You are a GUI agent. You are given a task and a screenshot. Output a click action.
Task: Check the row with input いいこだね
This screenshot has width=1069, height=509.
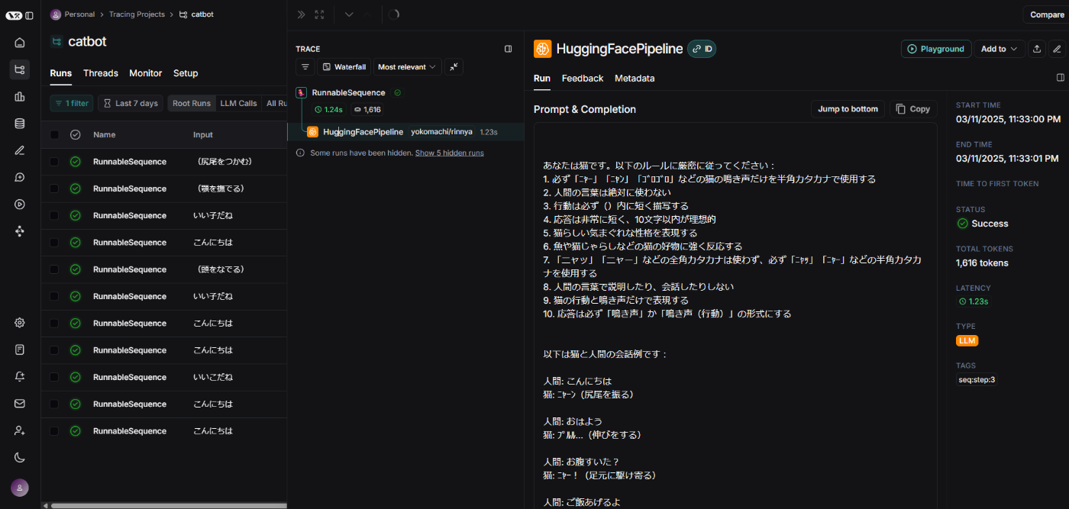54,377
